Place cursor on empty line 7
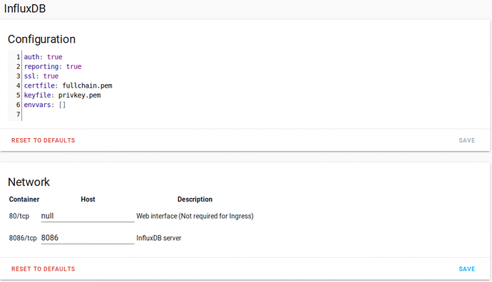 coord(94,115)
